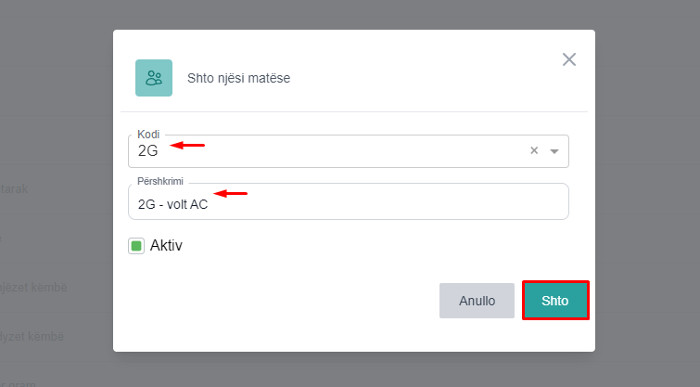Click the users icon in dialog header
The image size is (700, 387).
(x=154, y=78)
